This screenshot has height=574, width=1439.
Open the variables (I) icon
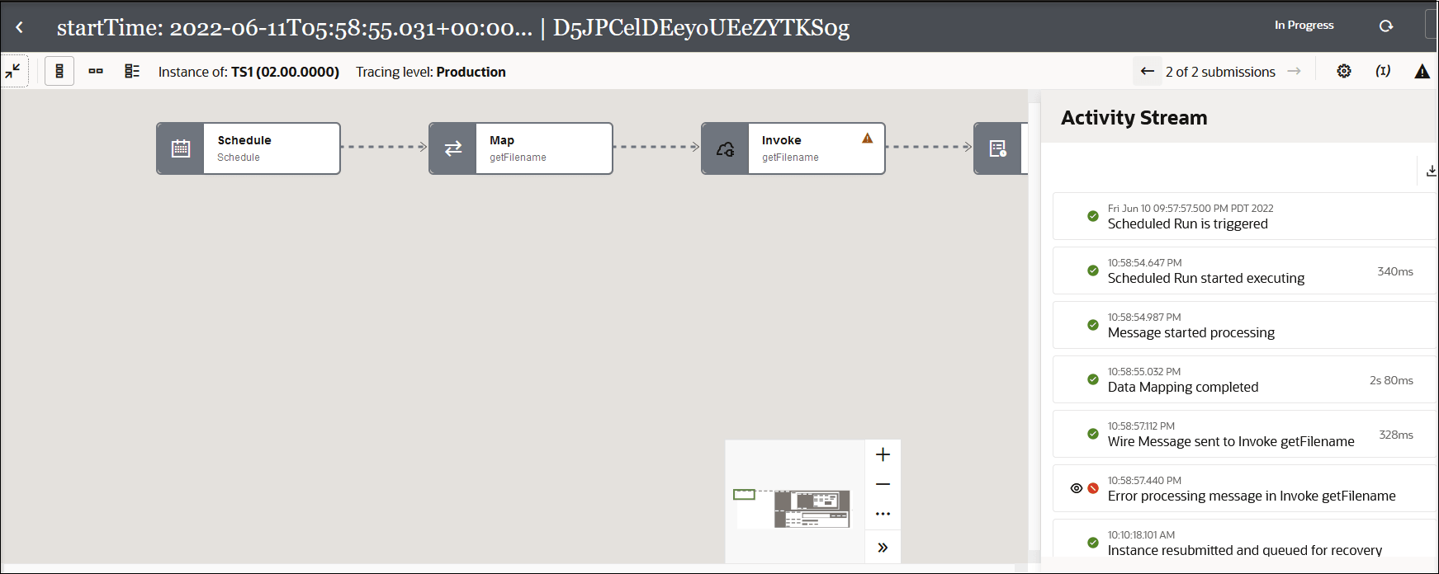click(1383, 71)
